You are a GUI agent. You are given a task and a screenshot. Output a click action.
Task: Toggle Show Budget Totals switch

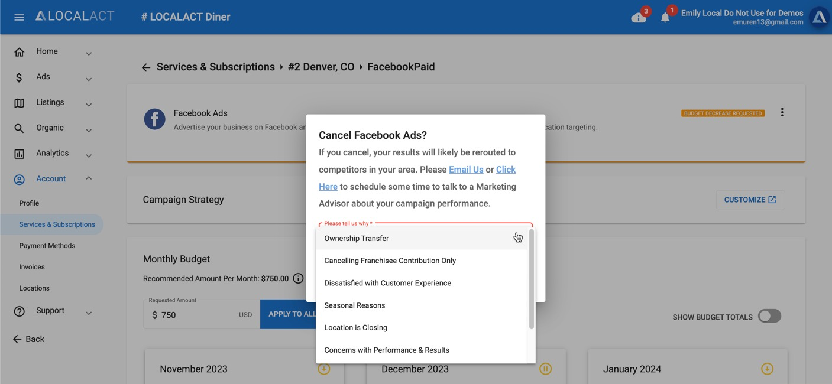tap(769, 316)
